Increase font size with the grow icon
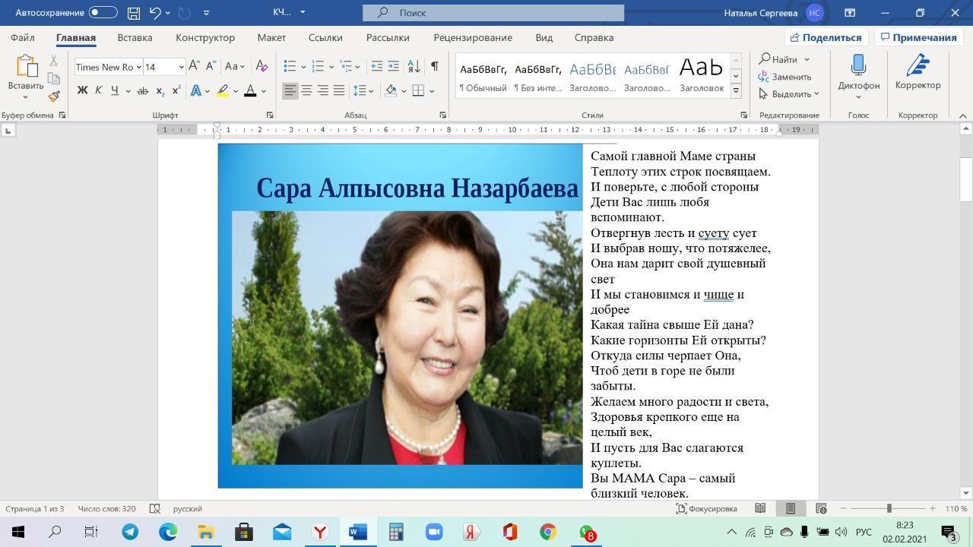973x547 pixels. [195, 67]
